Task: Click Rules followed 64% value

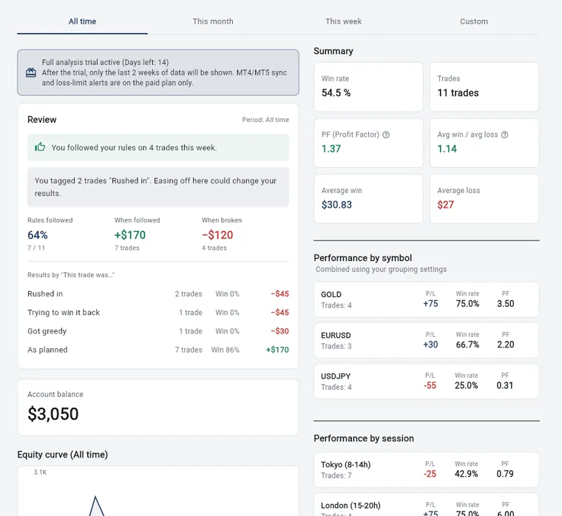Action: tap(38, 235)
